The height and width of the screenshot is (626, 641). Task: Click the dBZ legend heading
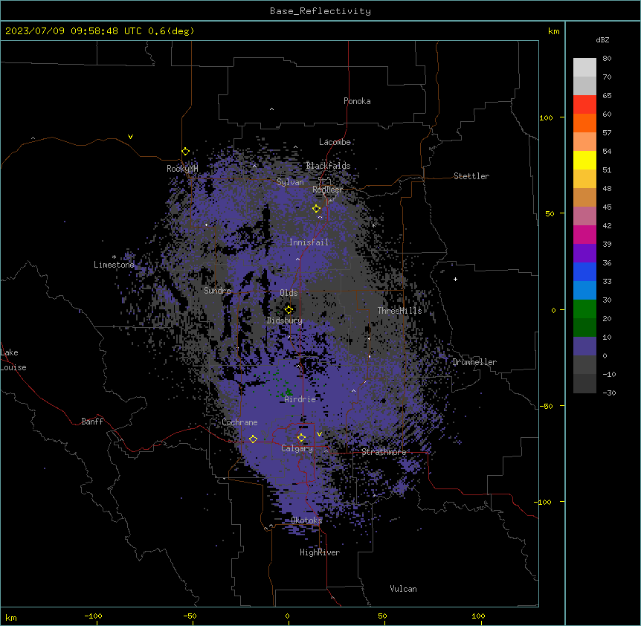click(x=602, y=39)
